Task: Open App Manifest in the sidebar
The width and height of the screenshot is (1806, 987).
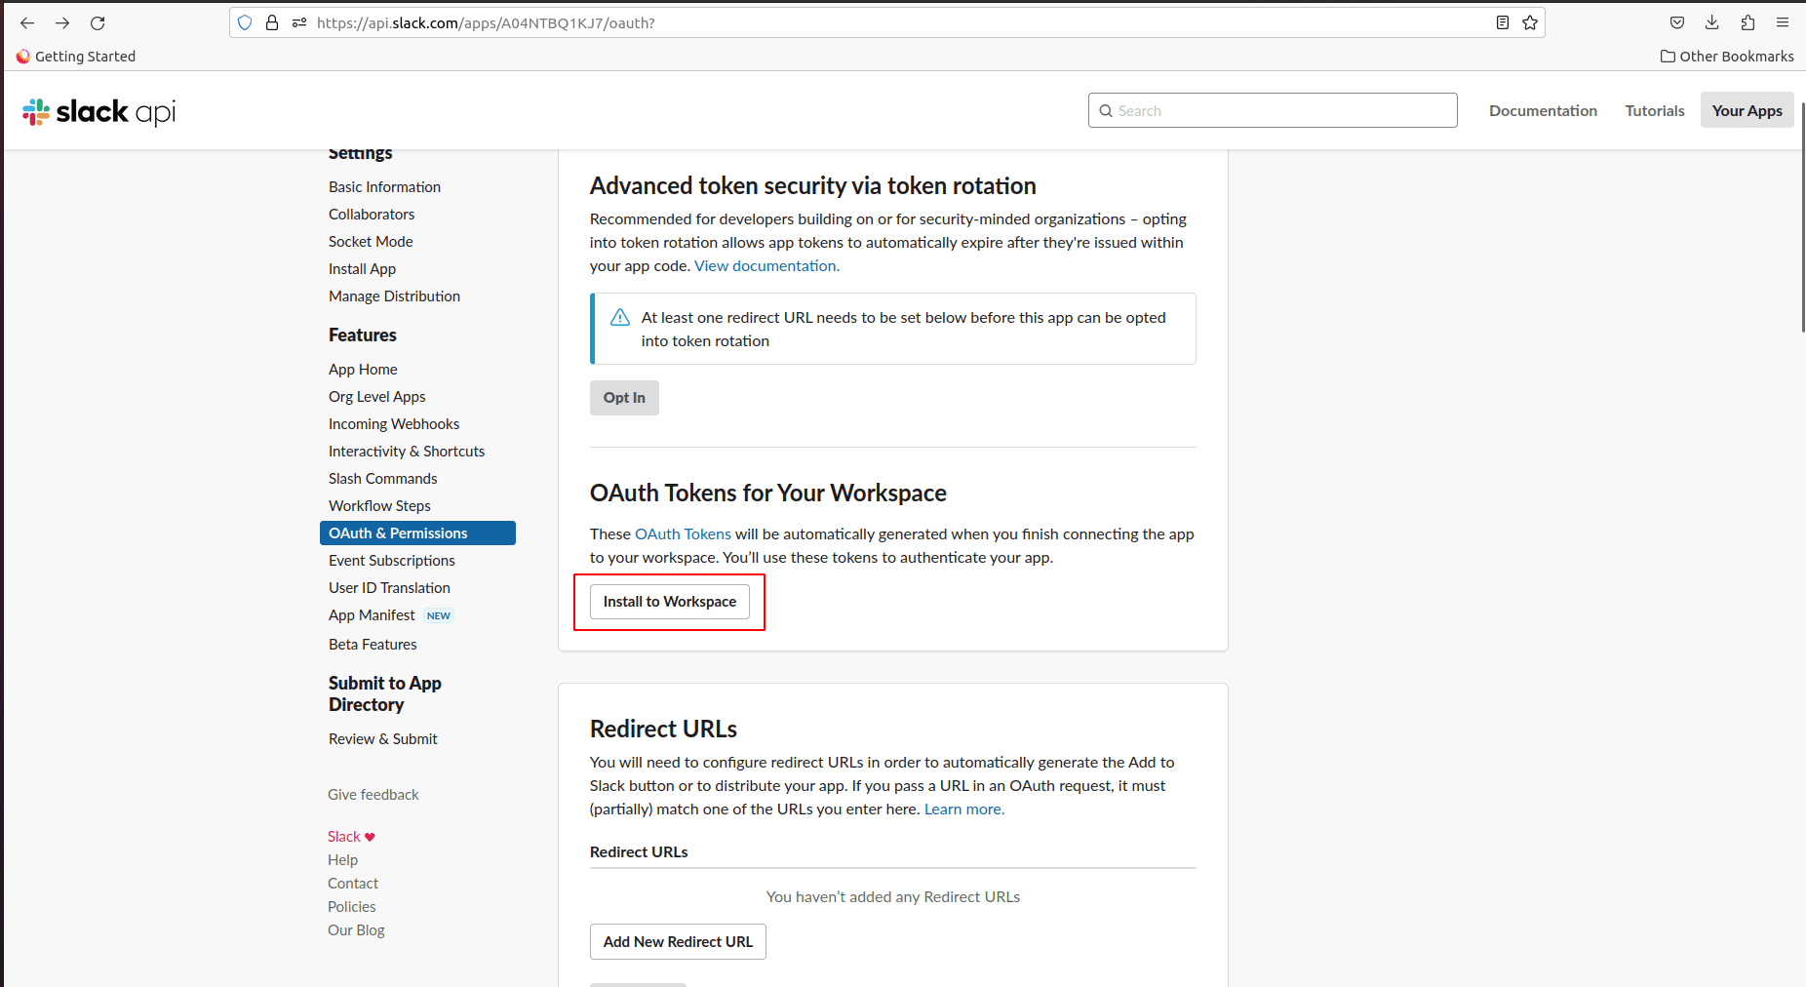Action: tap(372, 615)
